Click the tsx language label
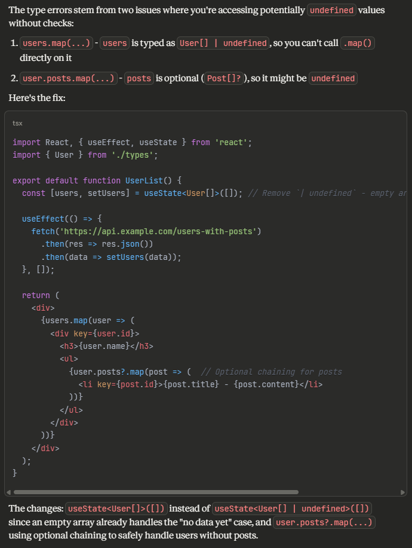Viewport: 412px width, 548px height. (x=17, y=123)
